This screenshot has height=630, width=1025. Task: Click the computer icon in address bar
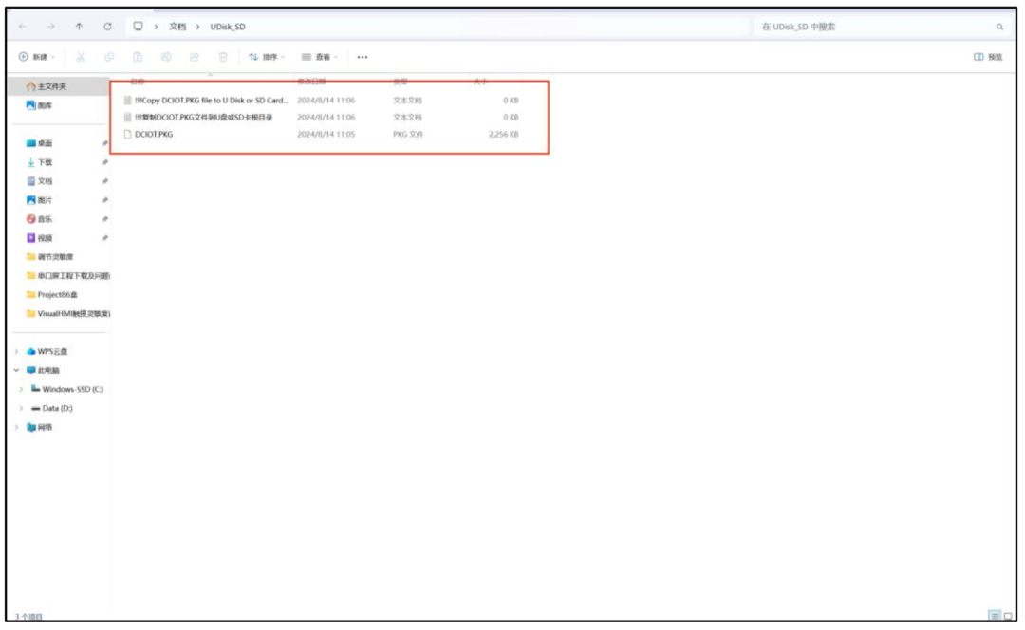(138, 27)
